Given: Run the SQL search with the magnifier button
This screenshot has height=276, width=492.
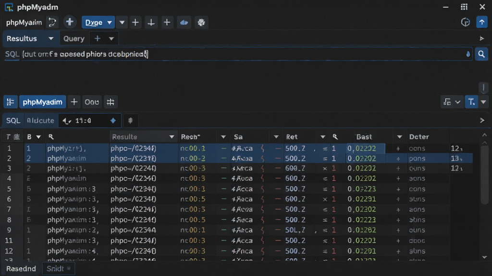Looking at the screenshot, I should tap(481, 54).
